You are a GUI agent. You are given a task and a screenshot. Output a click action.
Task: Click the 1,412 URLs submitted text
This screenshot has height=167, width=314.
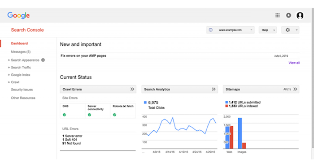pos(245,102)
